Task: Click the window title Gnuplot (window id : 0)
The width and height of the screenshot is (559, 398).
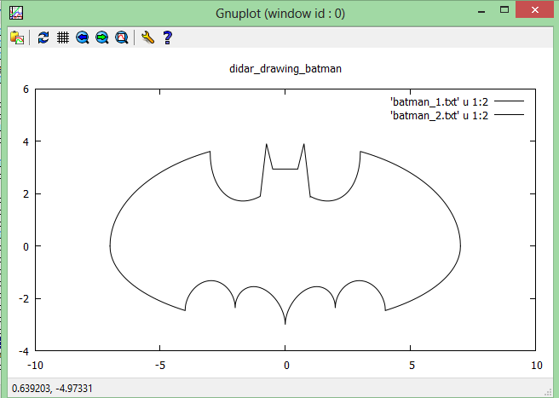Action: pyautogui.click(x=280, y=14)
